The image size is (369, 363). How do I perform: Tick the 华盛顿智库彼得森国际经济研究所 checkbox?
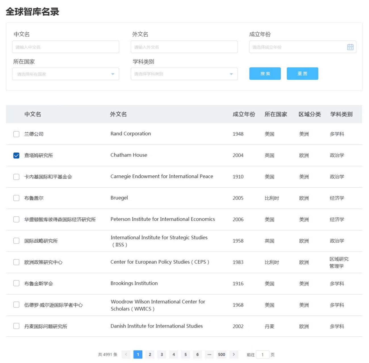(x=16, y=219)
